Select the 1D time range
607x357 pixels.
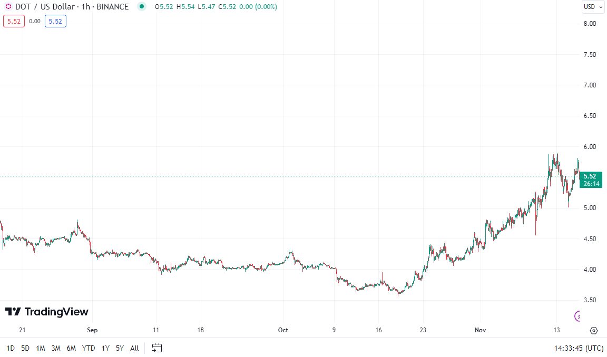click(11, 348)
